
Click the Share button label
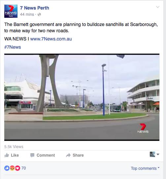78,155
